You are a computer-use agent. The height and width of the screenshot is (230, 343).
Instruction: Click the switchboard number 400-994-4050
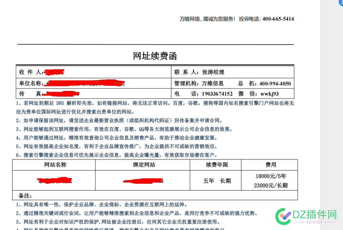pyautogui.click(x=275, y=83)
